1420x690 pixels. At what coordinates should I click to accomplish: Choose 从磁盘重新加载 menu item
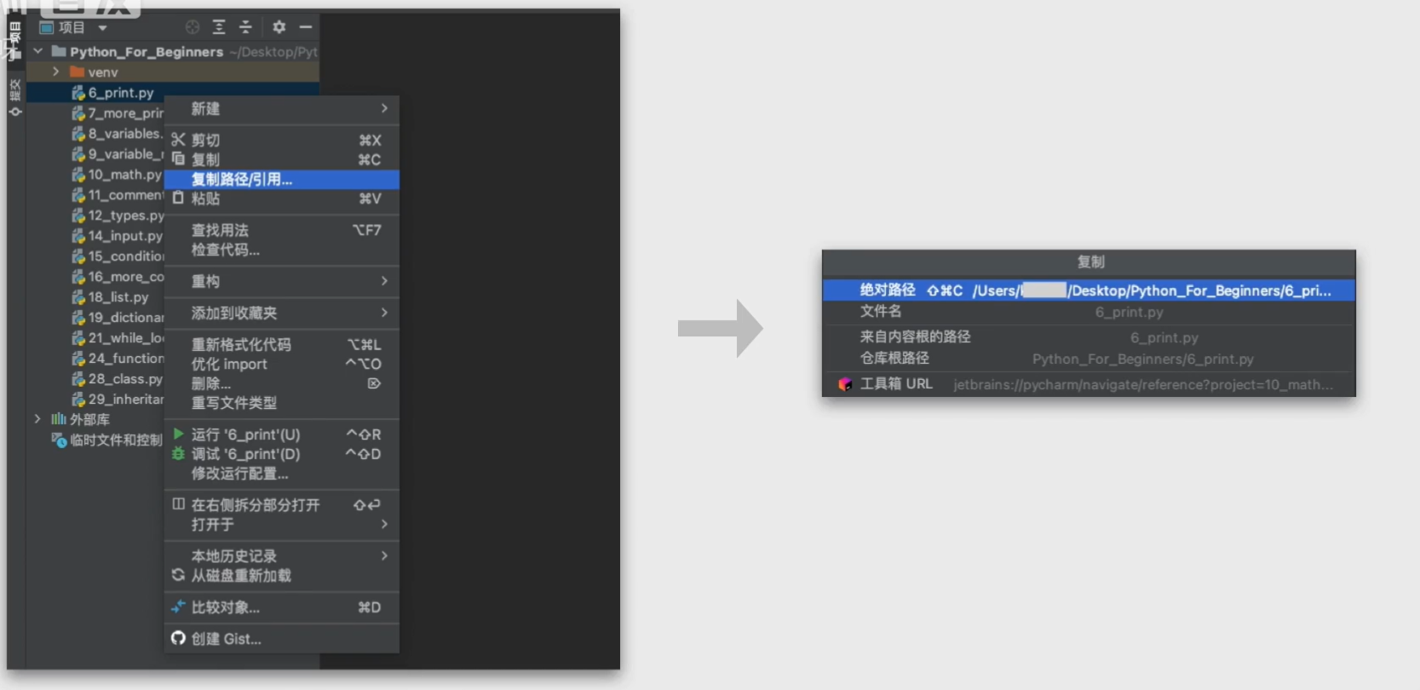[x=281, y=576]
